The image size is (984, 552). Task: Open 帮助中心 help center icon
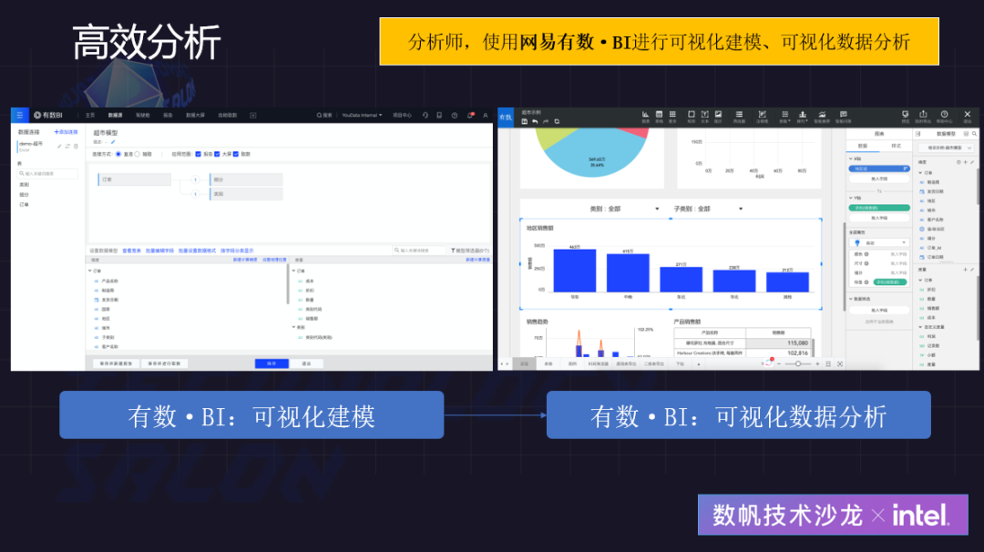[x=944, y=117]
